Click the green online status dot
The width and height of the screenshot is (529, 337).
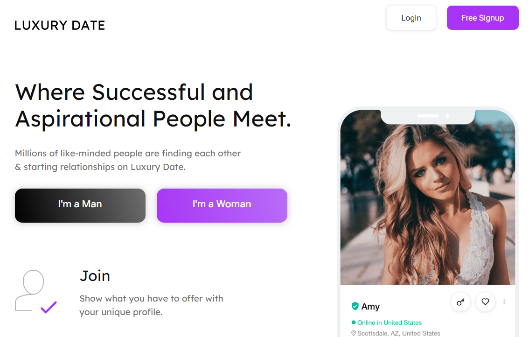354,323
